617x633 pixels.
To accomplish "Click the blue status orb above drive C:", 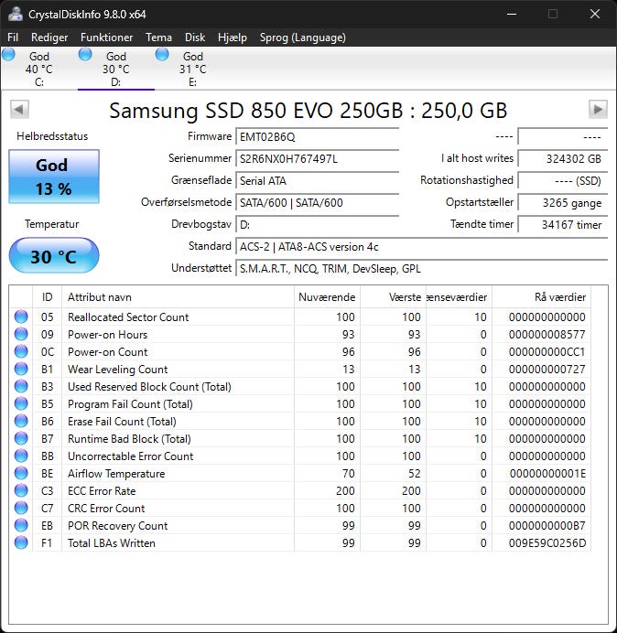I will click(x=9, y=55).
